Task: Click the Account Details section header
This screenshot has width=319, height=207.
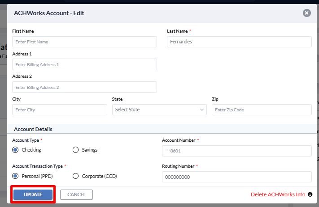Action: [x=33, y=129]
